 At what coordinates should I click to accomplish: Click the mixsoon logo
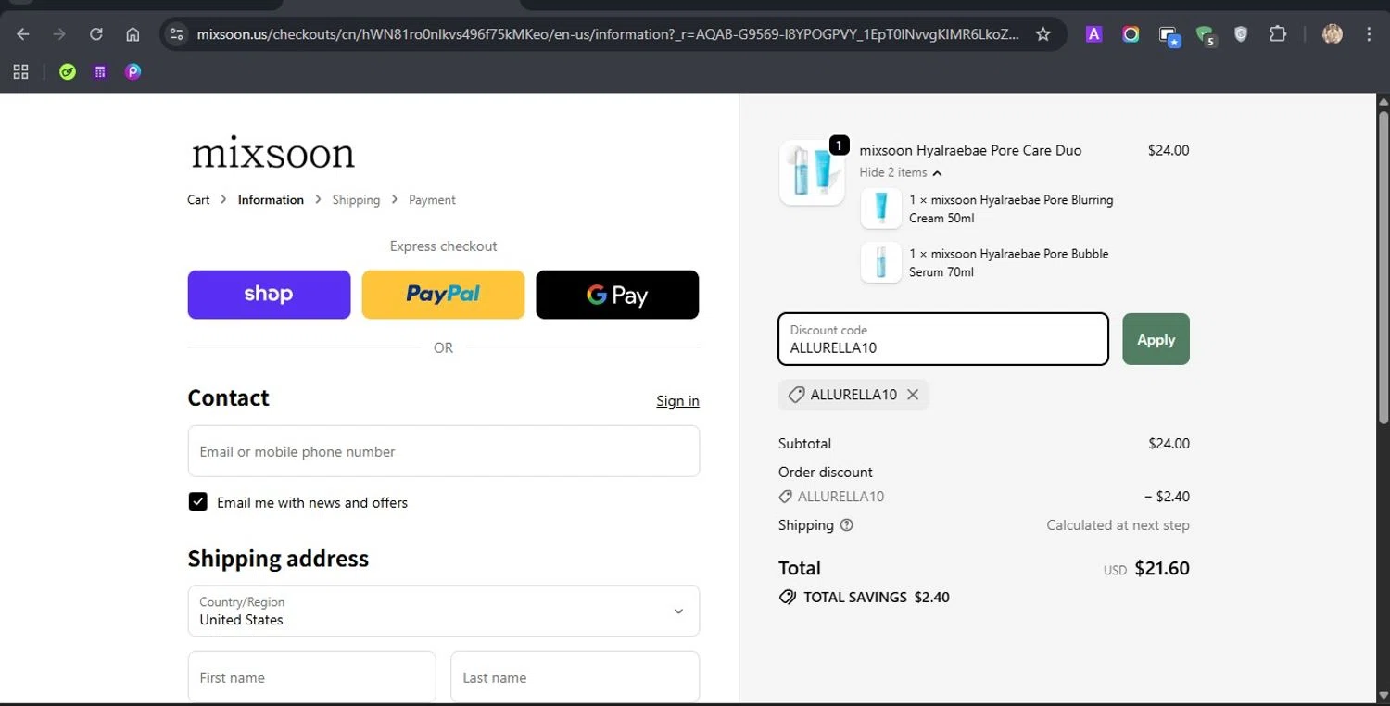(x=273, y=153)
